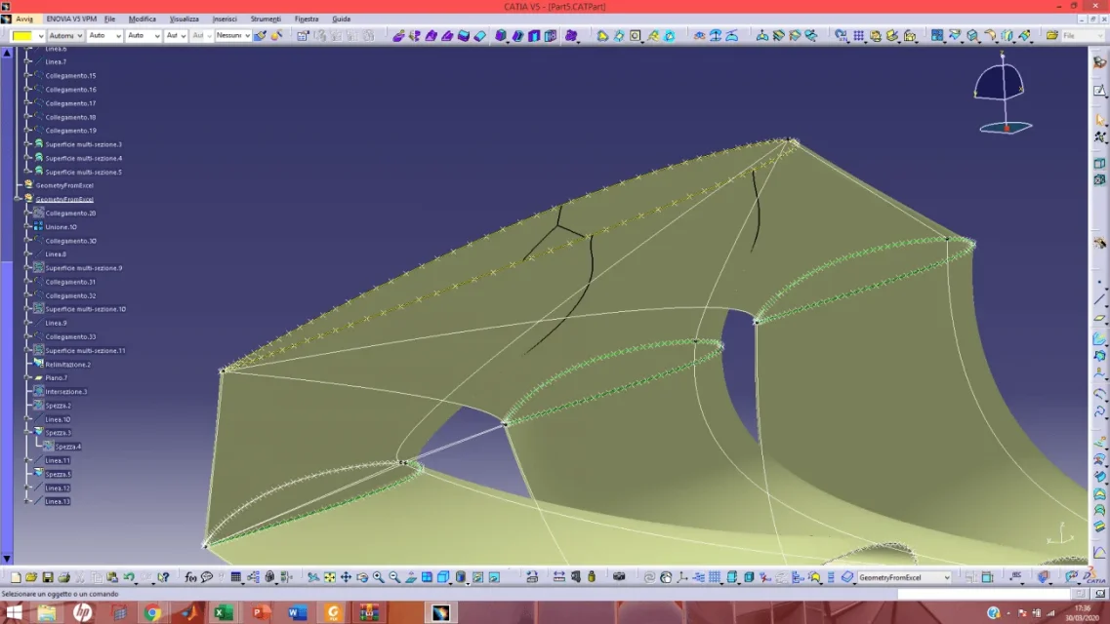The image size is (1110, 624).
Task: Select the Pan view tool
Action: coord(346,578)
